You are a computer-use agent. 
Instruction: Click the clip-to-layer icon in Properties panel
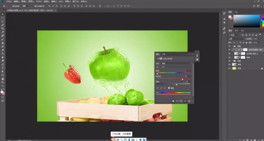click(173, 101)
